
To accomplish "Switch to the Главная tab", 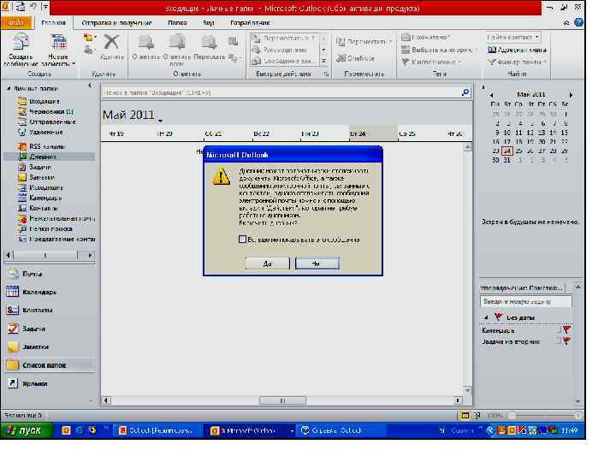I will coord(53,23).
